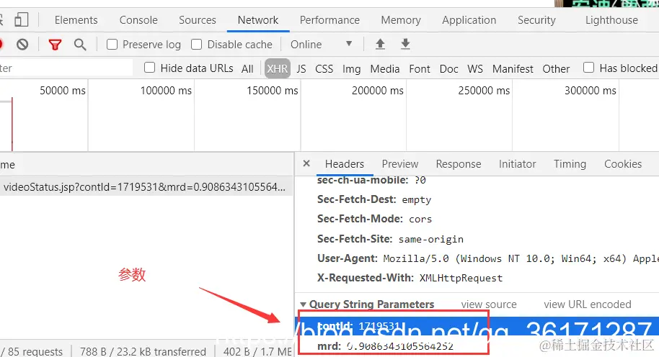Show the Headers detail tab
The width and height of the screenshot is (659, 357).
tap(345, 164)
